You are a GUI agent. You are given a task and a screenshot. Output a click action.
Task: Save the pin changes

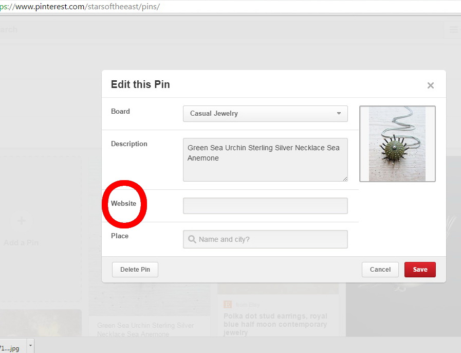(420, 269)
